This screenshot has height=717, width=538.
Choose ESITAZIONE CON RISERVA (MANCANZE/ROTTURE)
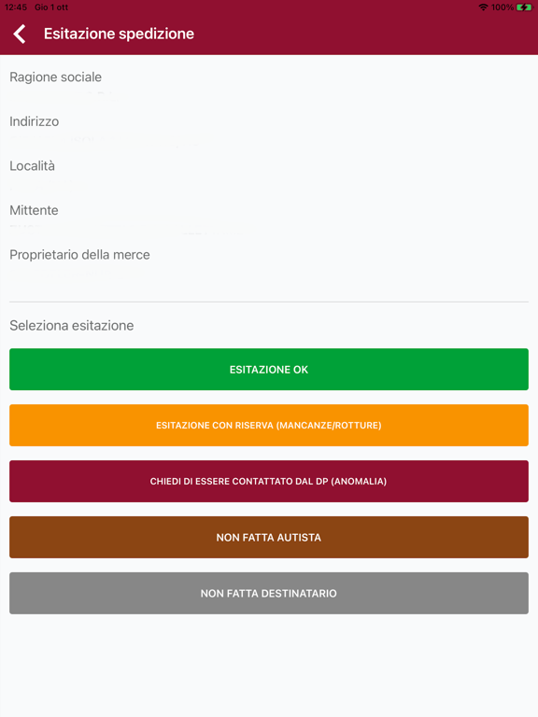[269, 426]
